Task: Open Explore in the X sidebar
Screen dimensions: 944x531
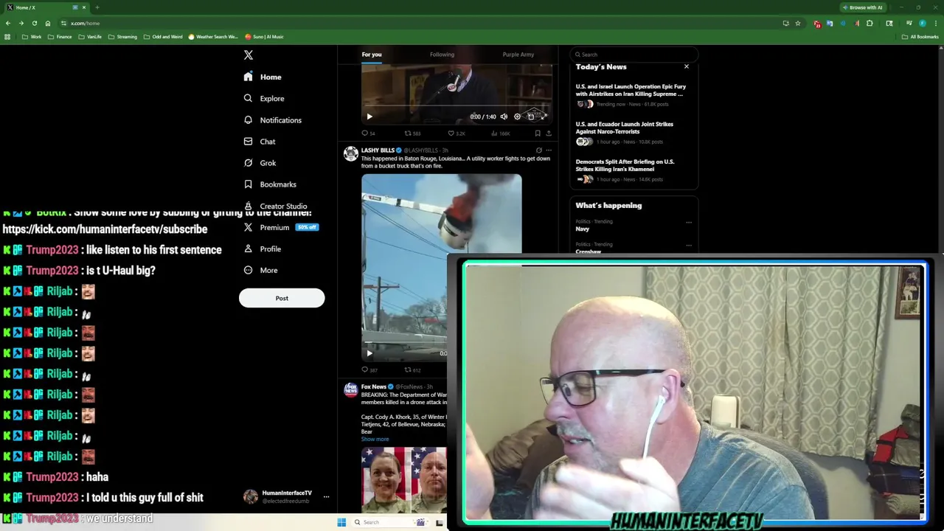Action: 264,98
